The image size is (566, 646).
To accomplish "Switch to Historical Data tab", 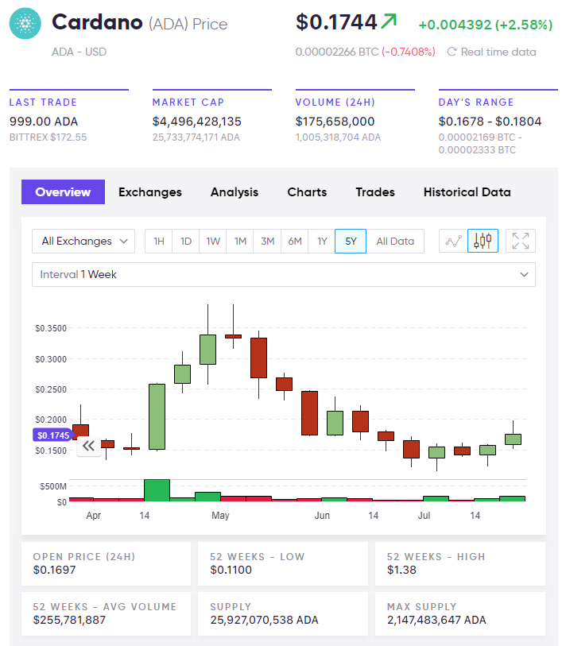I will [x=467, y=191].
